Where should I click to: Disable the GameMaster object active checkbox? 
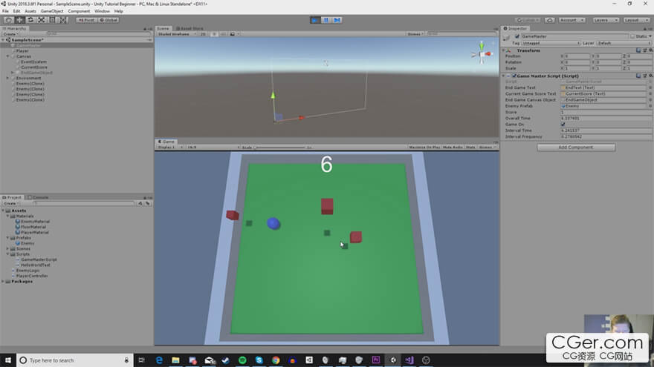[x=517, y=36]
